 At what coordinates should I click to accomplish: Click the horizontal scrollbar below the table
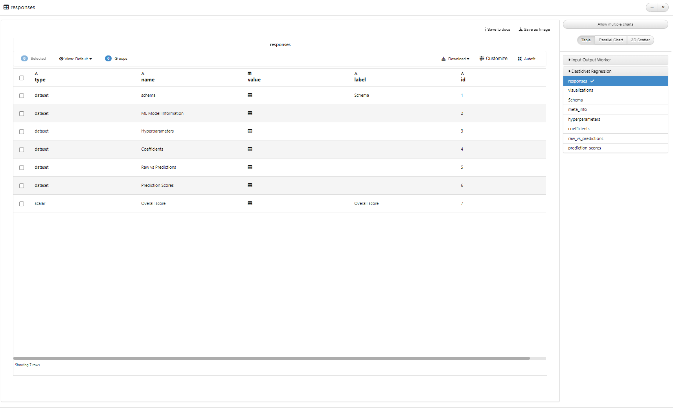tap(272, 358)
